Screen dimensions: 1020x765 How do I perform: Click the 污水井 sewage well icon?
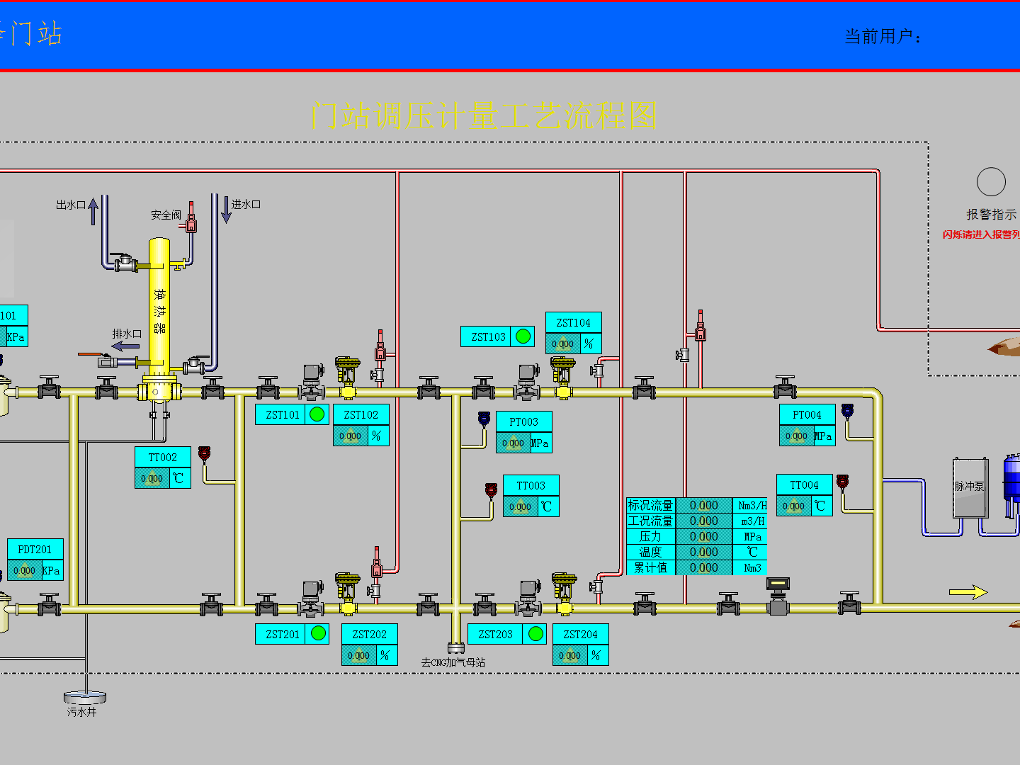pyautogui.click(x=85, y=698)
